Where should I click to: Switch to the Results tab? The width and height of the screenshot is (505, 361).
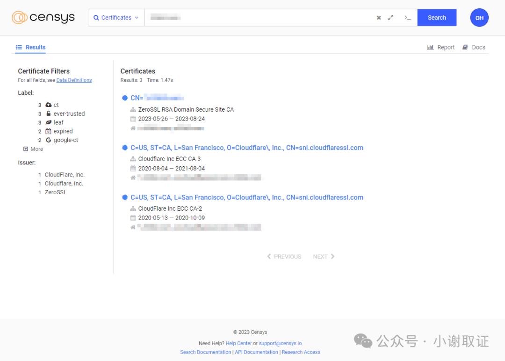[30, 47]
